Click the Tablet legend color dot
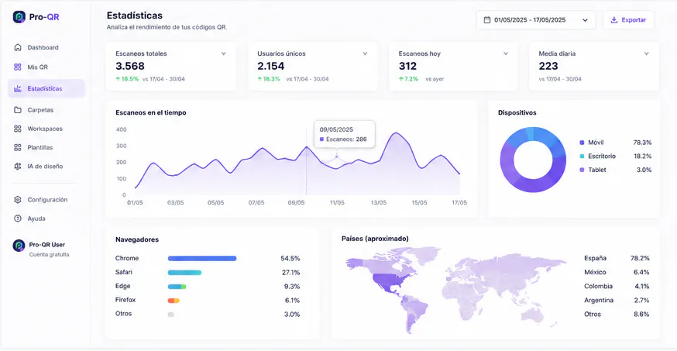Screen dimensions: 677x351 coord(582,170)
